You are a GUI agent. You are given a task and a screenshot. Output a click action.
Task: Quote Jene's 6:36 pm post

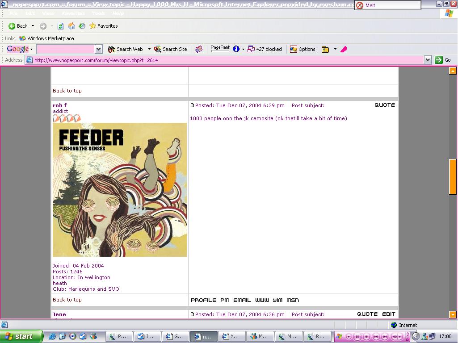[367, 314]
